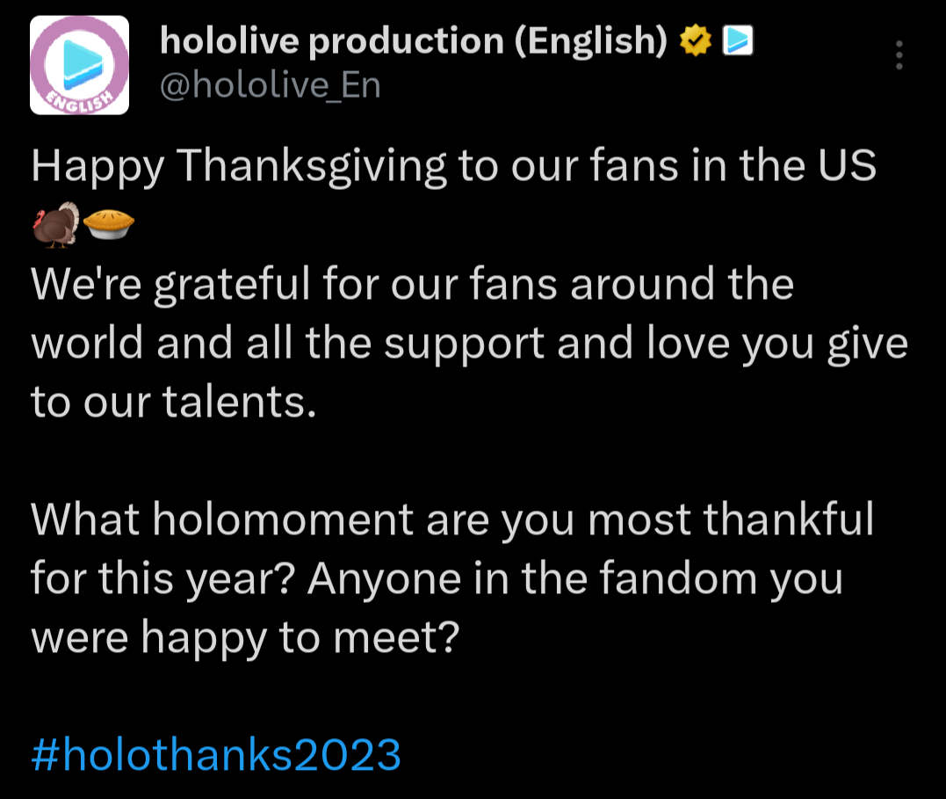Click the "to our talents." line

coord(172,402)
